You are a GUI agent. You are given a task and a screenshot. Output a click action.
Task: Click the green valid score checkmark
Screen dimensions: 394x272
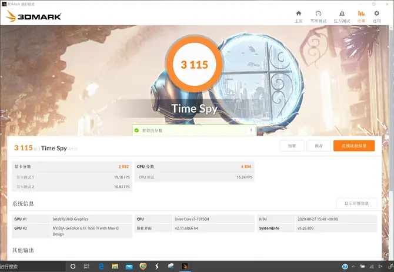136,130
